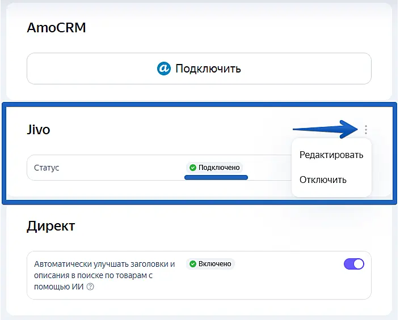Viewport: 400px width, 320px height.
Task: Click the Автоматически улучшать заголовки description text
Action: (104, 275)
